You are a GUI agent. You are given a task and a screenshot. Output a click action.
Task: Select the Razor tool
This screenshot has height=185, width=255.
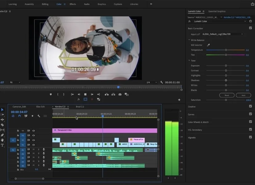click(x=2, y=125)
